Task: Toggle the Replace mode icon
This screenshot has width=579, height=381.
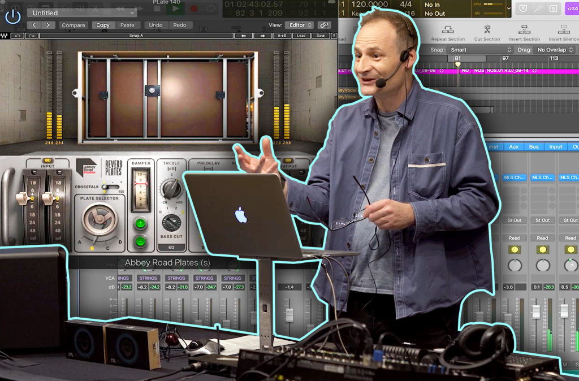Action: [x=523, y=8]
